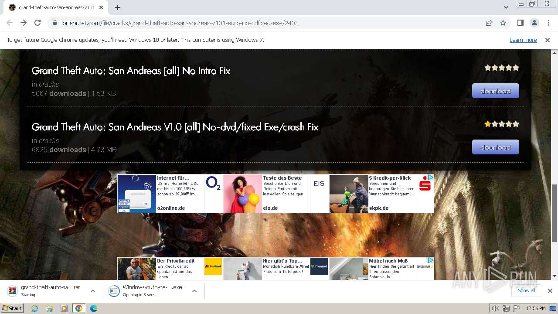Screen dimensions: 558x314
Task: Open the Der Privatkredit Postbank ad
Action: coord(170,269)
